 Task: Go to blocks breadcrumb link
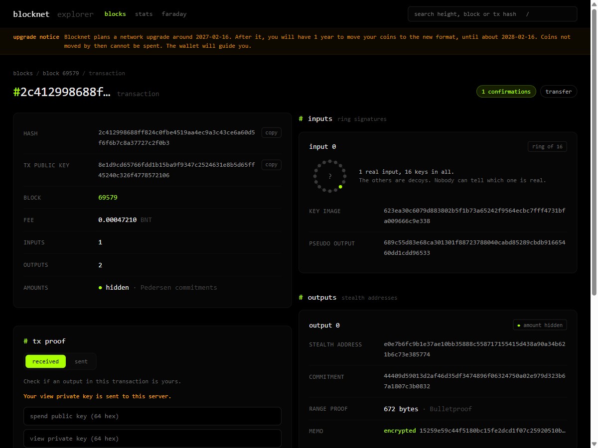(x=23, y=73)
